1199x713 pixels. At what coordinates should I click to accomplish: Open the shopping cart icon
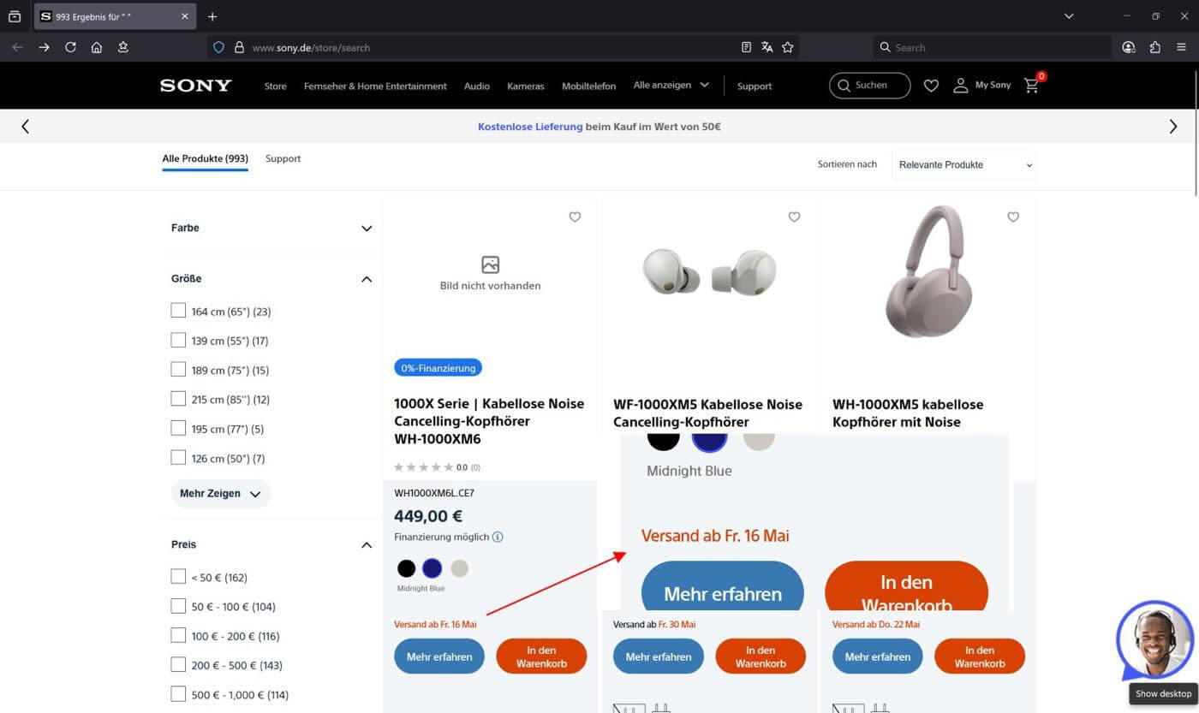click(1031, 86)
